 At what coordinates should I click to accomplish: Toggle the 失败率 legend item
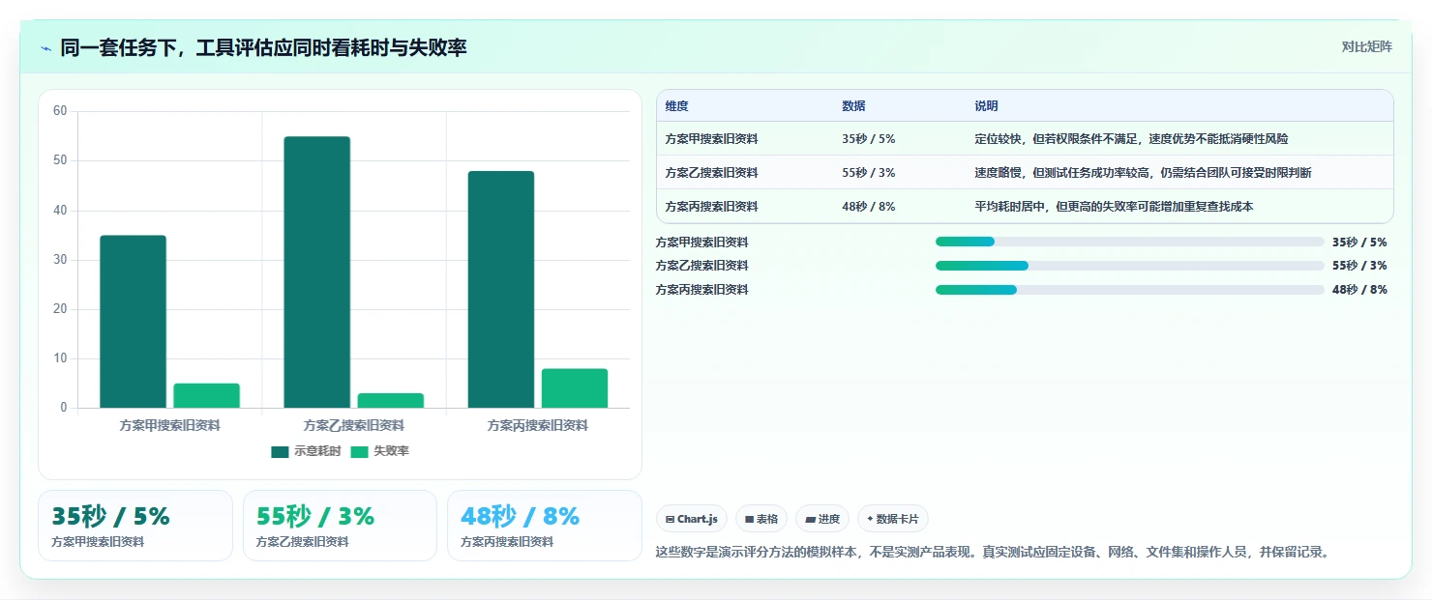[379, 451]
